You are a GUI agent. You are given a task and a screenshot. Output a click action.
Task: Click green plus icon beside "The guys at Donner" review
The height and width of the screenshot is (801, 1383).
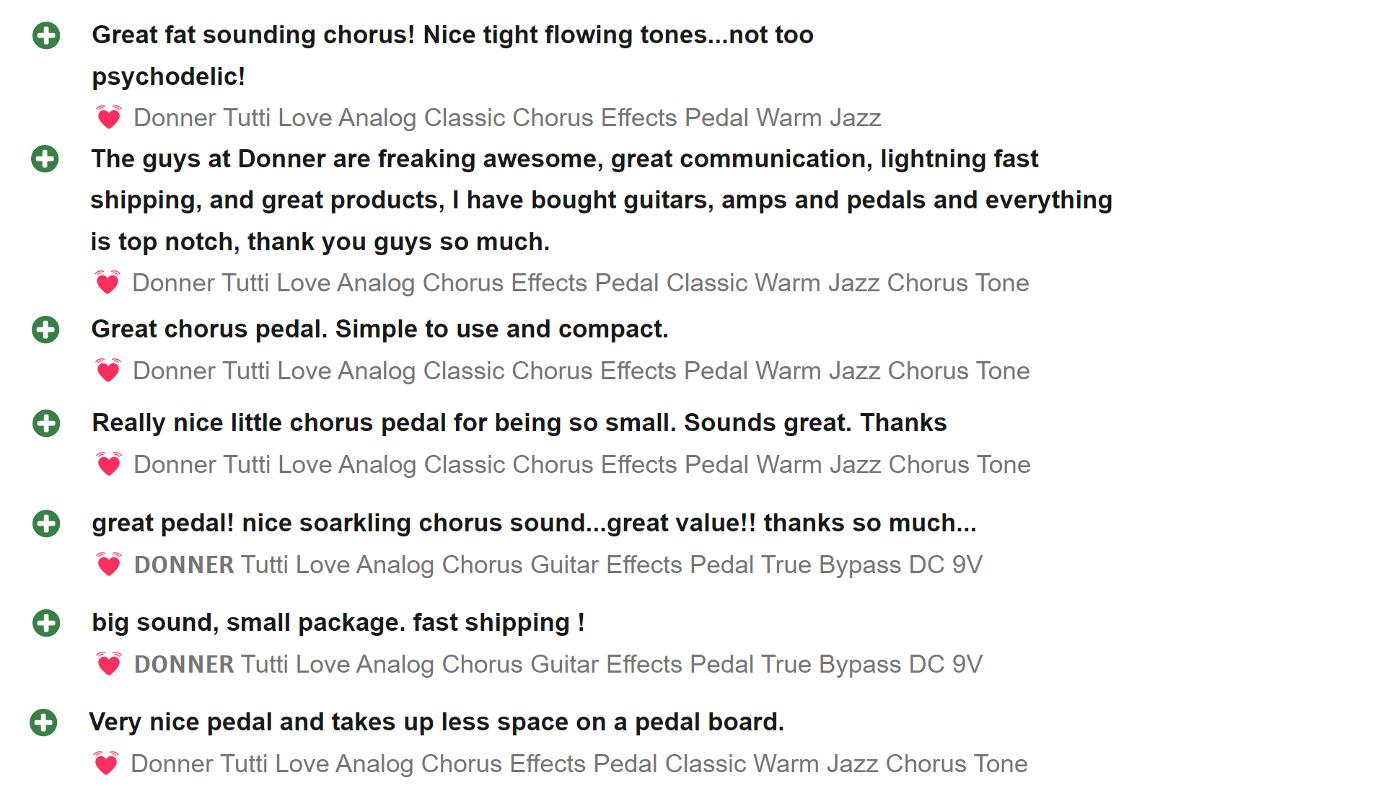tap(45, 159)
